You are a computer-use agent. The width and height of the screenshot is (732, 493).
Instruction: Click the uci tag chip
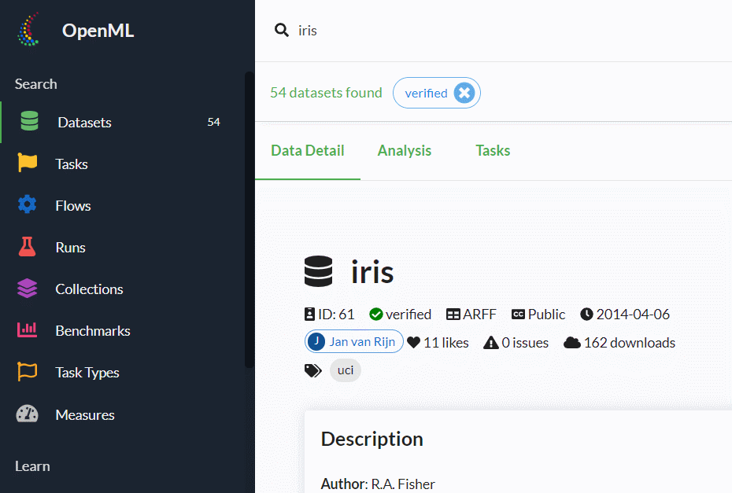(x=346, y=370)
